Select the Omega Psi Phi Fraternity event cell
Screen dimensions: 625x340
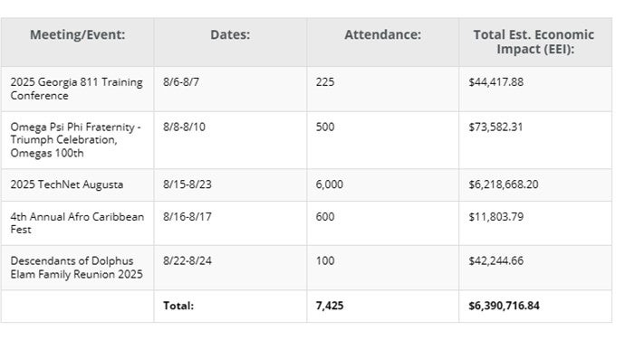tap(76, 140)
